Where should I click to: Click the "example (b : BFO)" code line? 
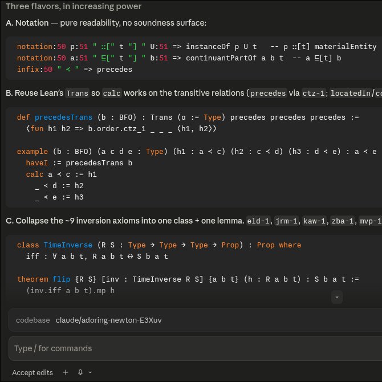(197, 152)
